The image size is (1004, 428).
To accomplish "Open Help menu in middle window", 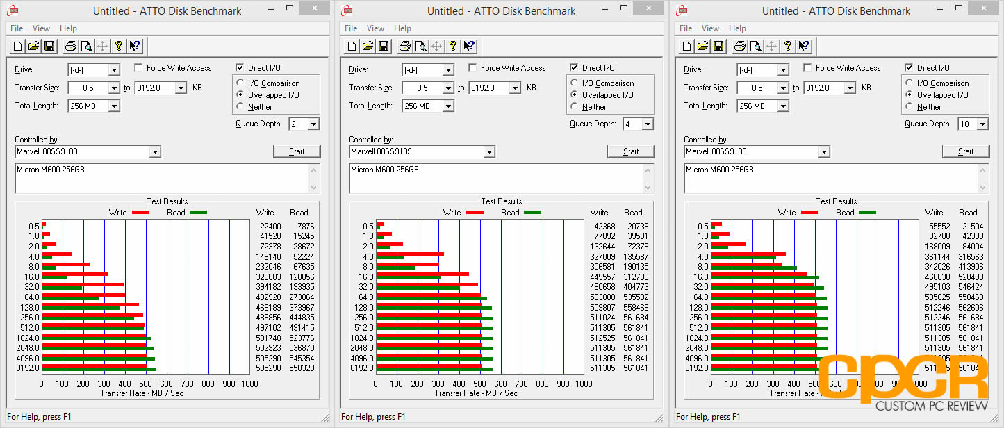I will click(x=402, y=28).
